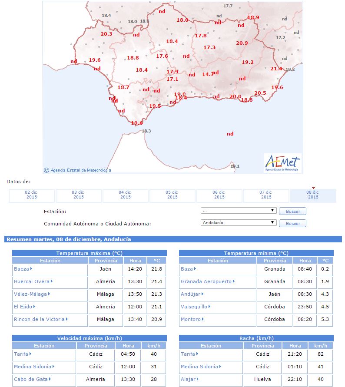Screen dimensions: 345x387
Task: Click the arrow icon next to Baeza
Action: 32,269
